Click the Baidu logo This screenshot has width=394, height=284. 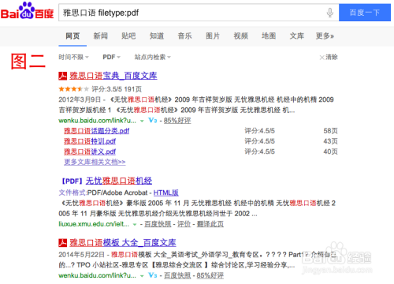[28, 11]
